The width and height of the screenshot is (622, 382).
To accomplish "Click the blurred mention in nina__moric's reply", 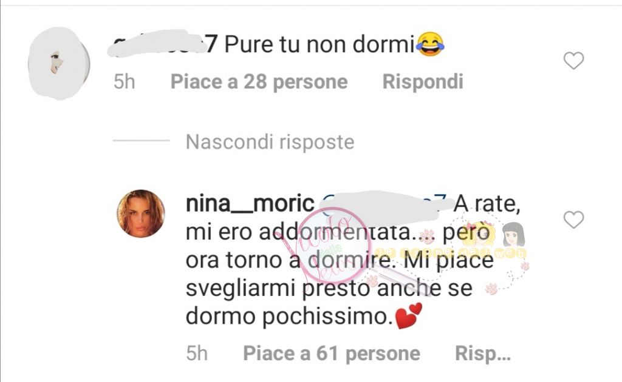I will 384,205.
